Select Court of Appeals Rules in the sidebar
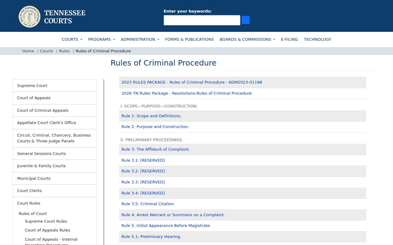The height and width of the screenshot is (245, 393). (48, 230)
